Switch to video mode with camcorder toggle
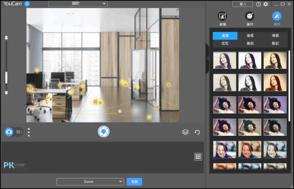This screenshot has width=294, height=189. click(19, 132)
